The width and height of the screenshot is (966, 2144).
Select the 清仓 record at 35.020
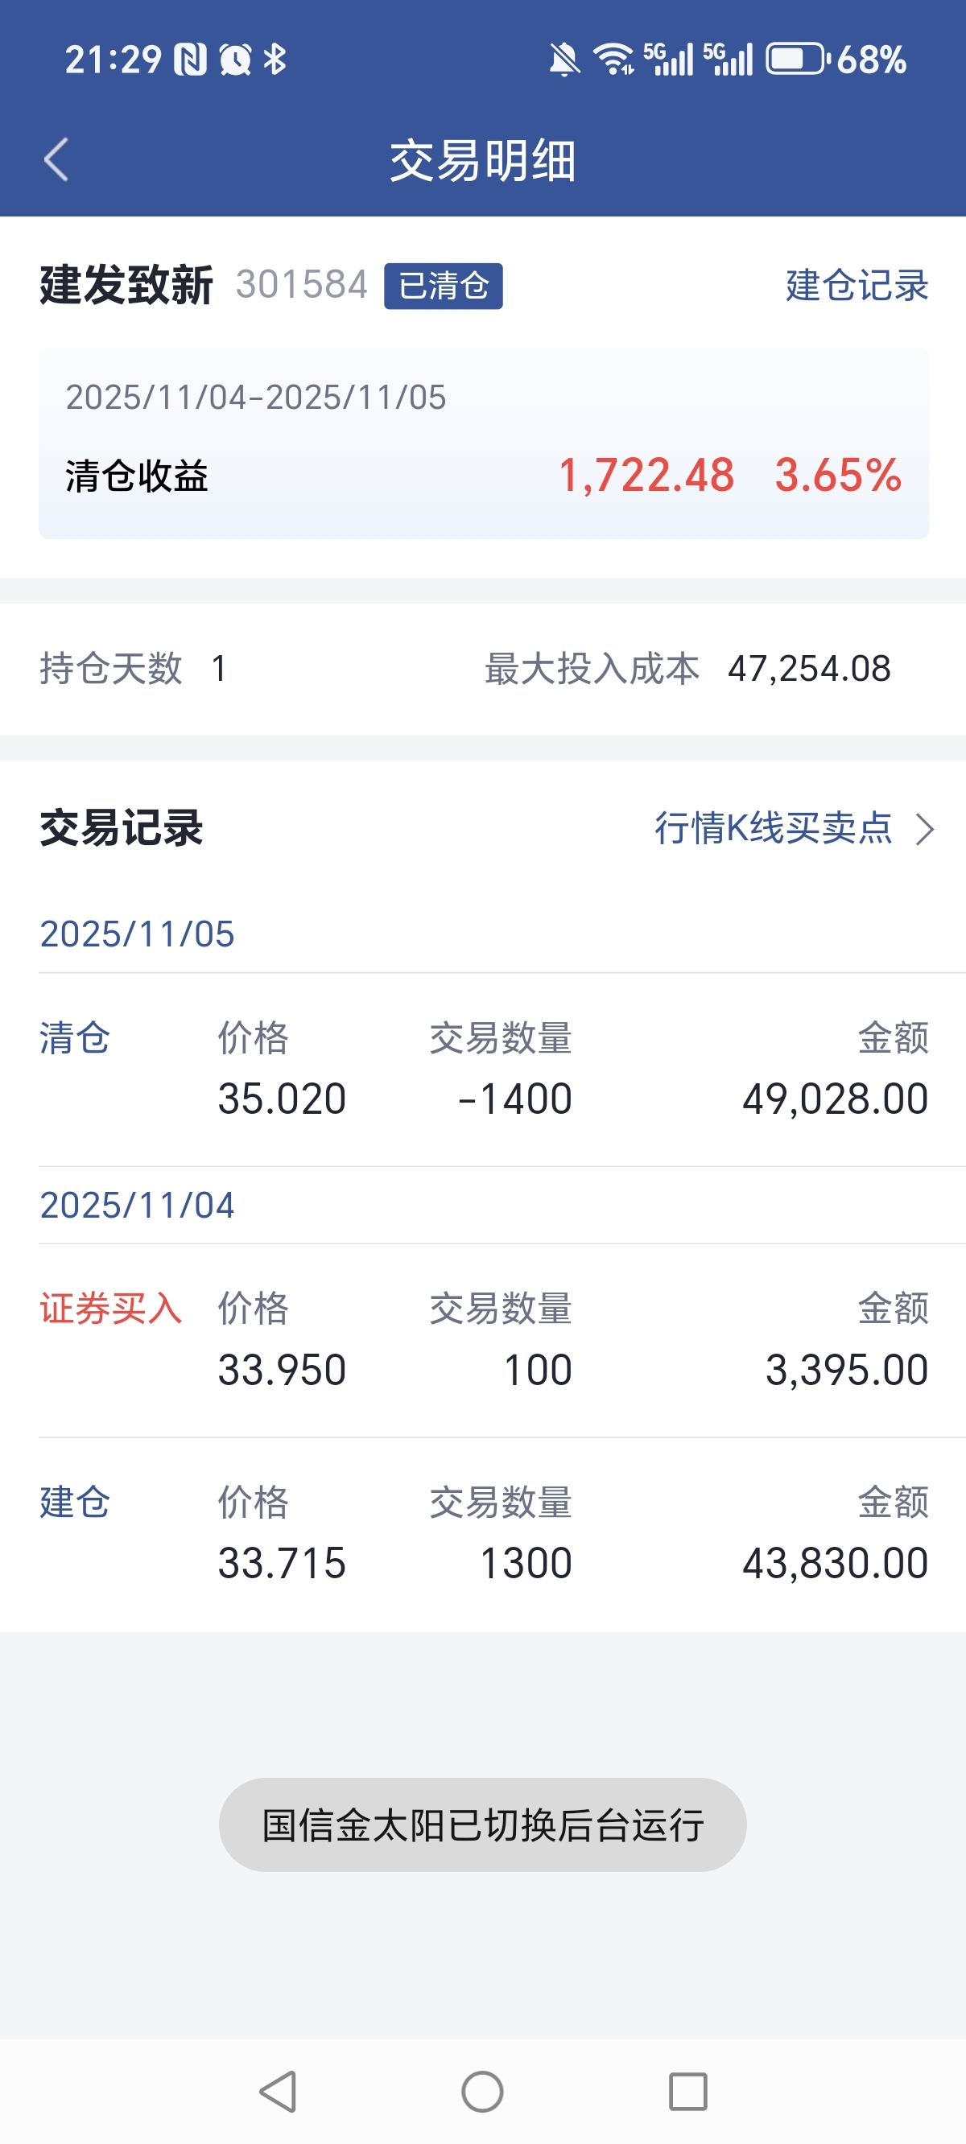pos(483,1070)
